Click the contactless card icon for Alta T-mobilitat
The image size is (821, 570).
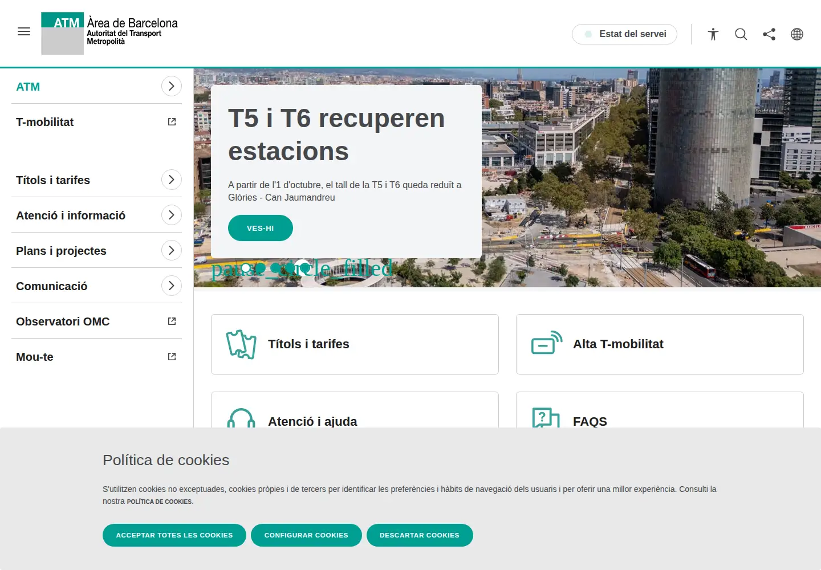547,343
